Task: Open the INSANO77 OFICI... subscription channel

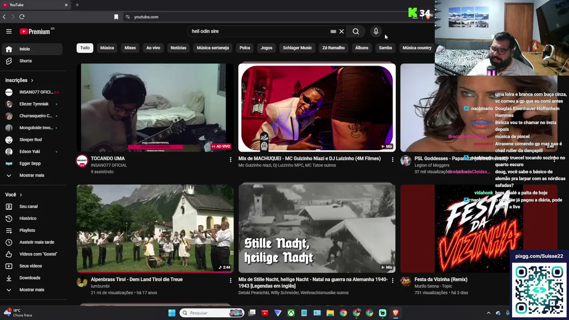Action: [31, 92]
